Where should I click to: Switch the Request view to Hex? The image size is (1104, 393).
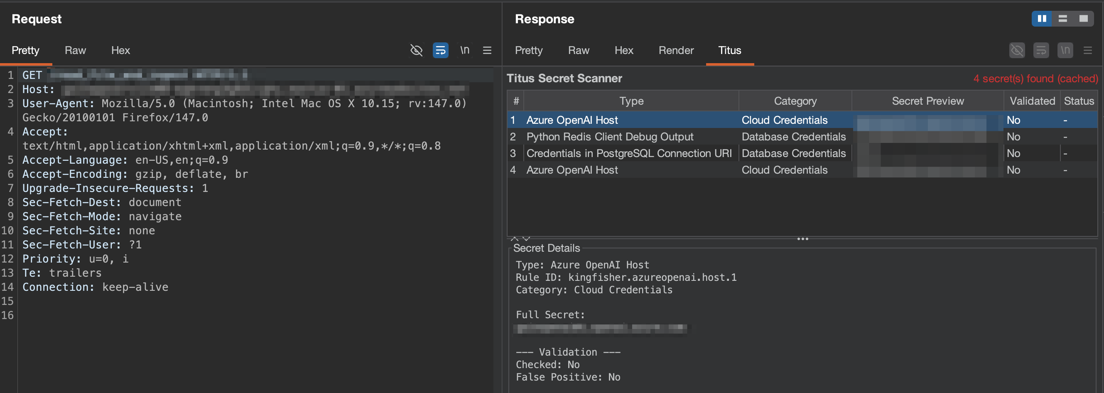(x=120, y=50)
